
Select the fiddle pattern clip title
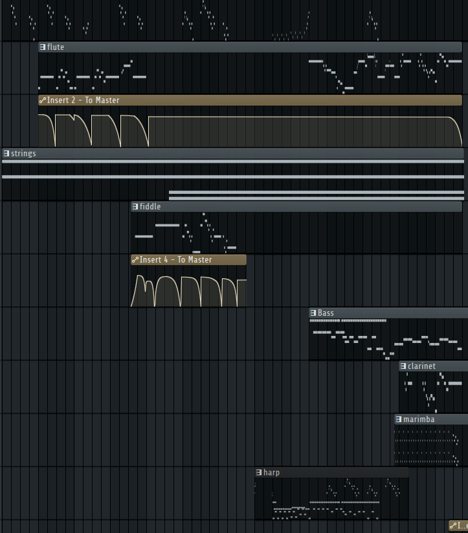tap(150, 206)
